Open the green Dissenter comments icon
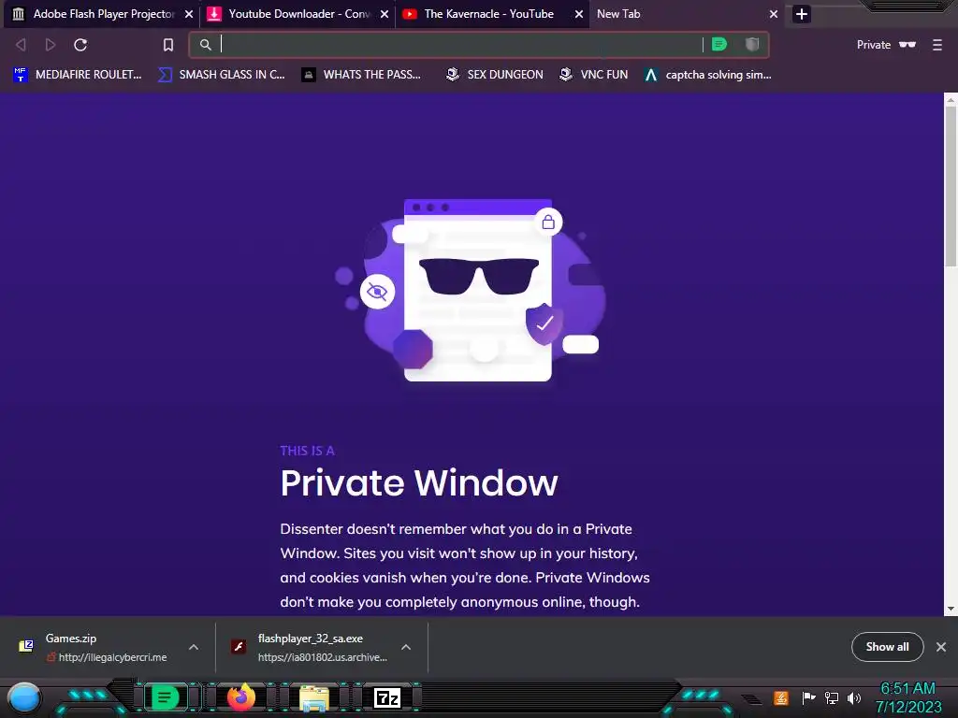Screen dimensions: 958x718 click(x=719, y=44)
